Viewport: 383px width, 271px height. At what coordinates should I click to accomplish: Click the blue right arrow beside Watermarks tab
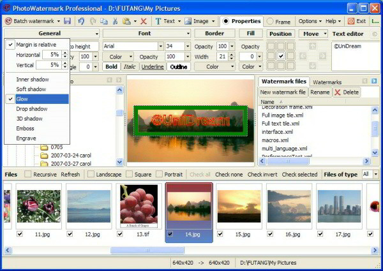[374, 81]
